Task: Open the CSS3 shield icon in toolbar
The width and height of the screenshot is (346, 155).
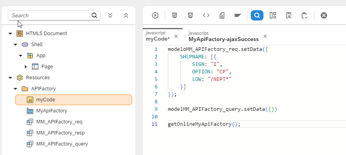Action: click(190, 15)
